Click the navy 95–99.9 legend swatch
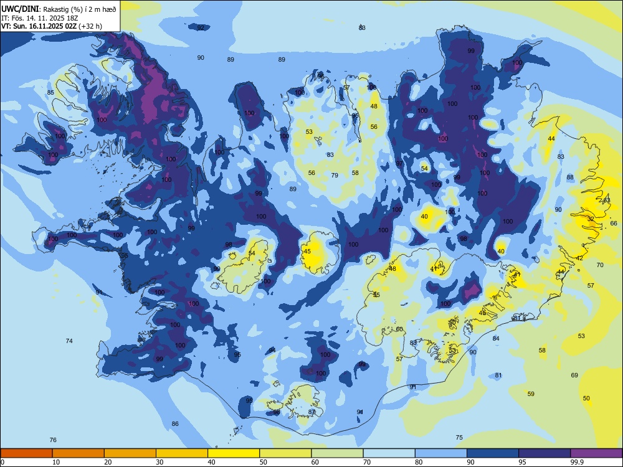The width and height of the screenshot is (623, 467). click(545, 453)
